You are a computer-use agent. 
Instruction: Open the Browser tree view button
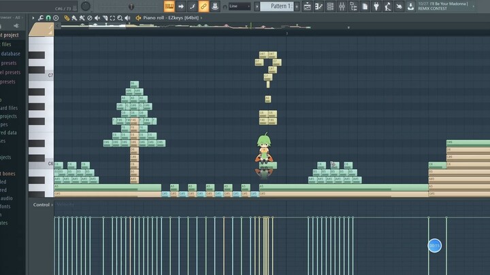click(353, 6)
